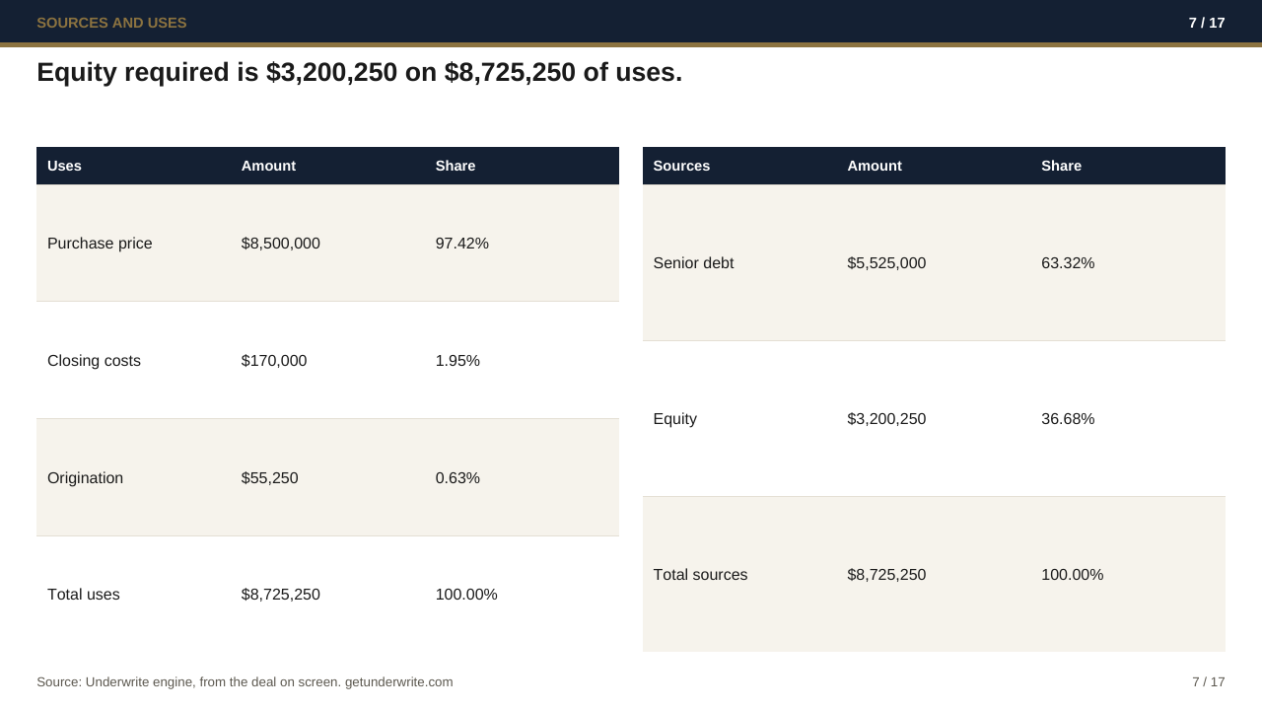Screen dimensions: 1262x710
Task: Click the 1.95% share value
Action: coord(457,361)
